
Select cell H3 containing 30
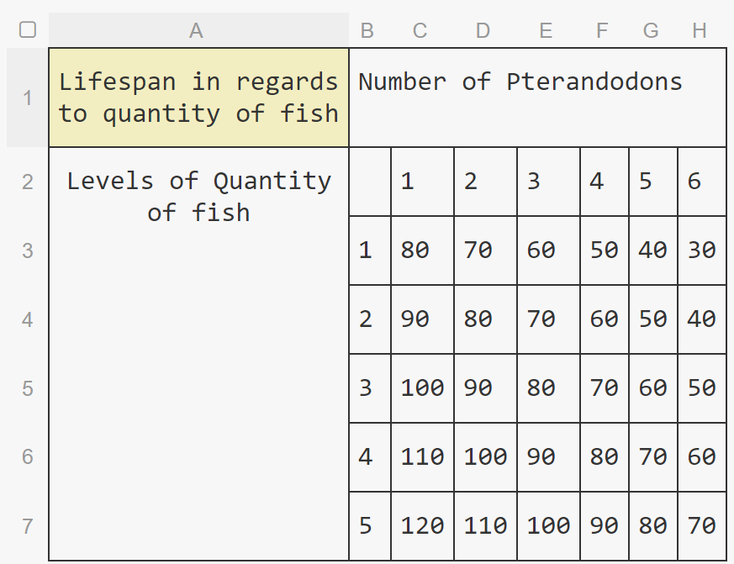702,250
